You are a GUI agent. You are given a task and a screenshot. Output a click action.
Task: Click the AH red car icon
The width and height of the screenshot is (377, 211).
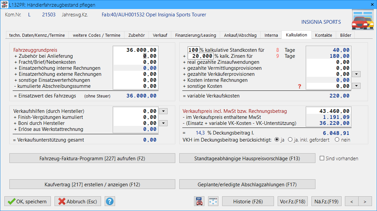(x=199, y=201)
